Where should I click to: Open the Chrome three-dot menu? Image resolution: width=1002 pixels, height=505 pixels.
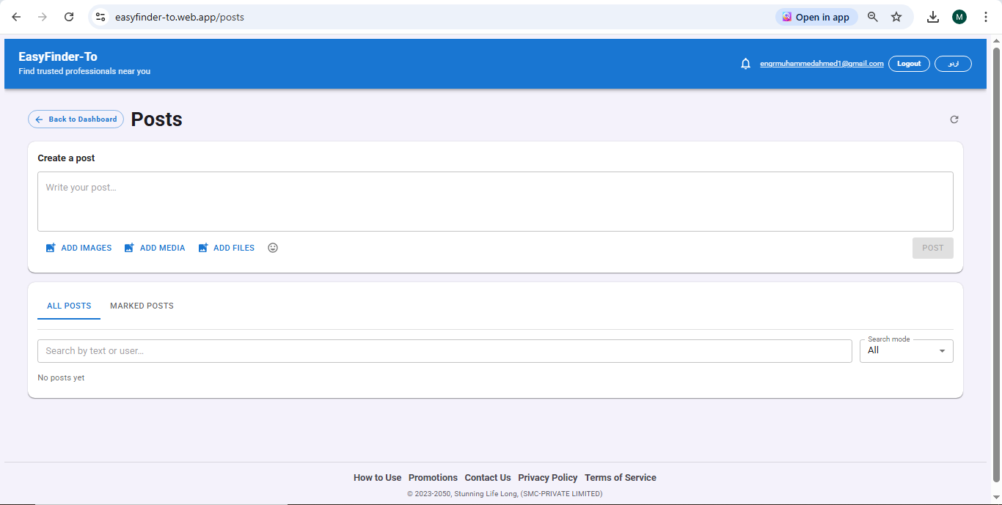(985, 17)
